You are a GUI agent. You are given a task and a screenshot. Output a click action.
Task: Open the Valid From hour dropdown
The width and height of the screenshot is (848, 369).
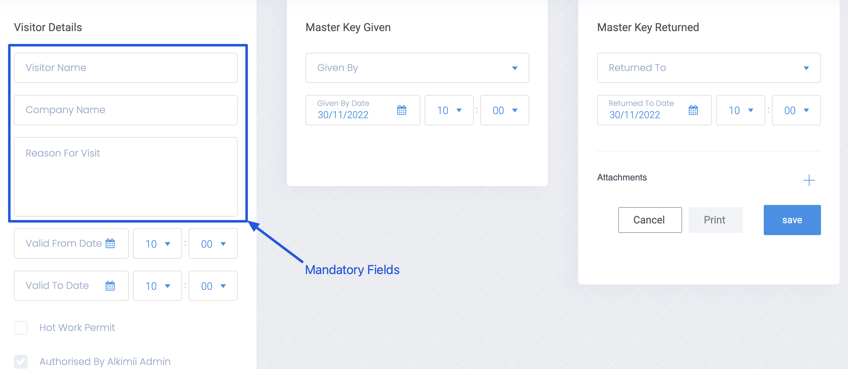(x=157, y=244)
